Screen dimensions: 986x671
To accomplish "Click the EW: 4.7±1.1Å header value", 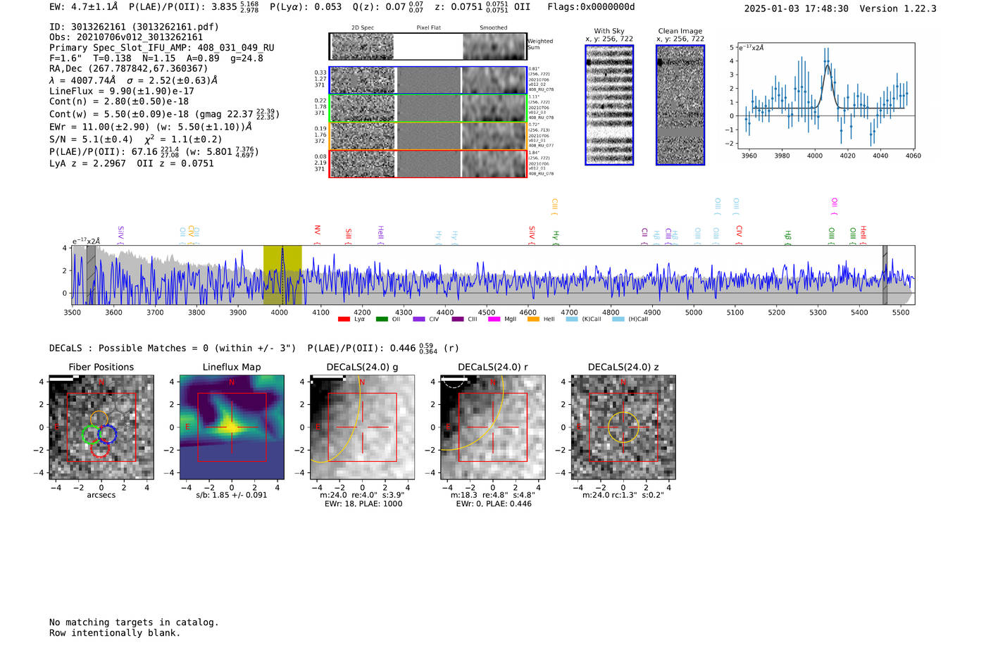I will pos(84,7).
